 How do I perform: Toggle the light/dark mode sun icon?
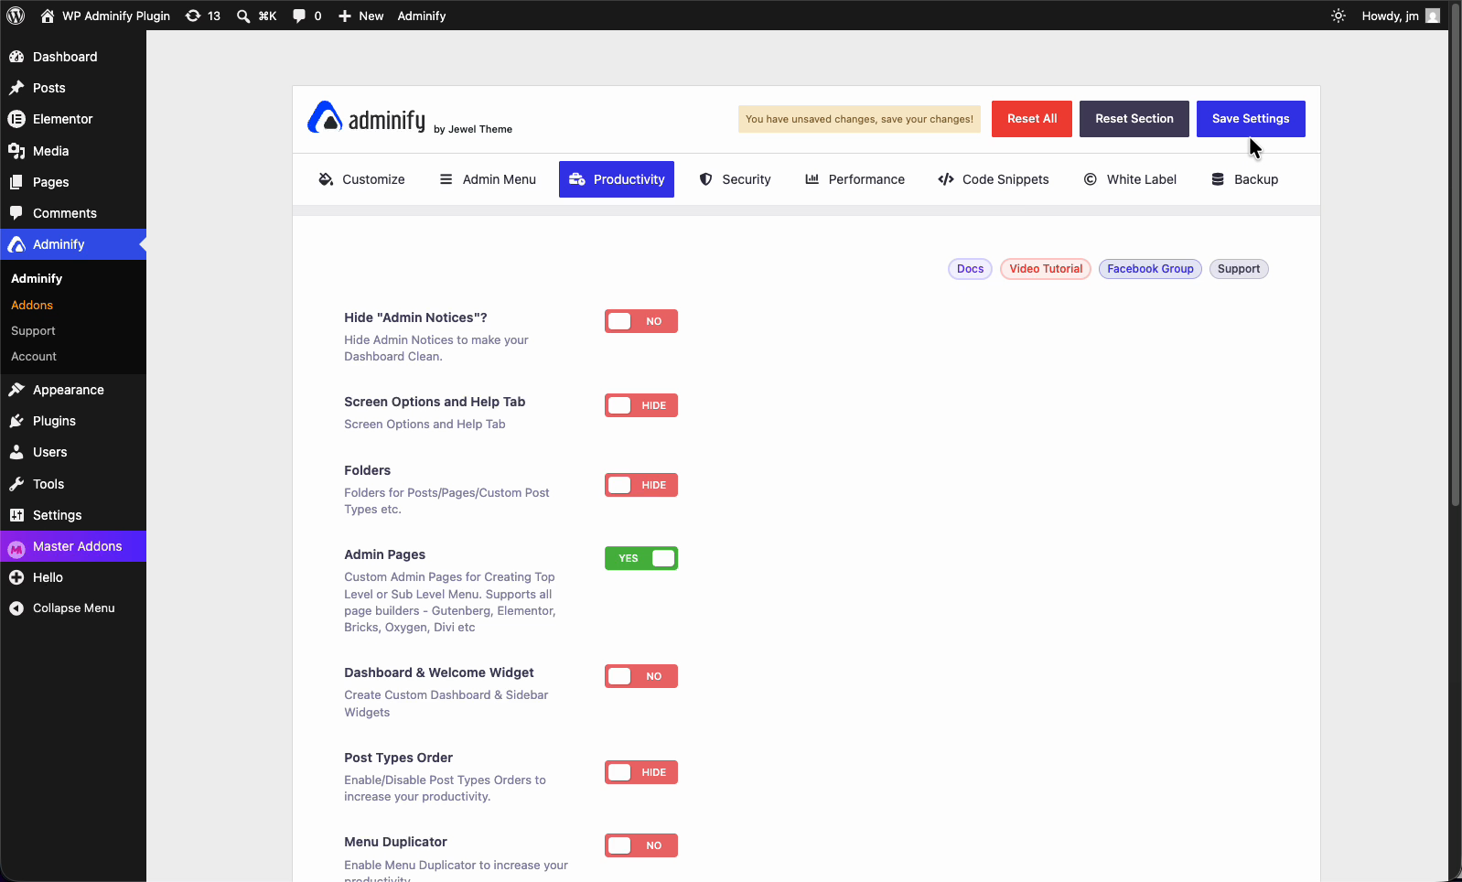coord(1338,16)
